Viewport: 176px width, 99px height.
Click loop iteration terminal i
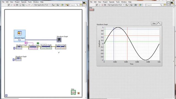6,95
